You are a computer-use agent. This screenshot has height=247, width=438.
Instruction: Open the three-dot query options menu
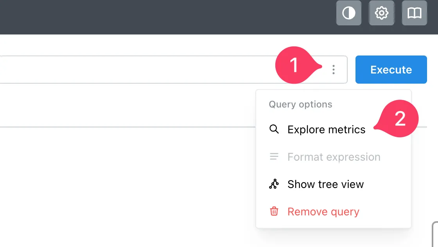coord(333,70)
